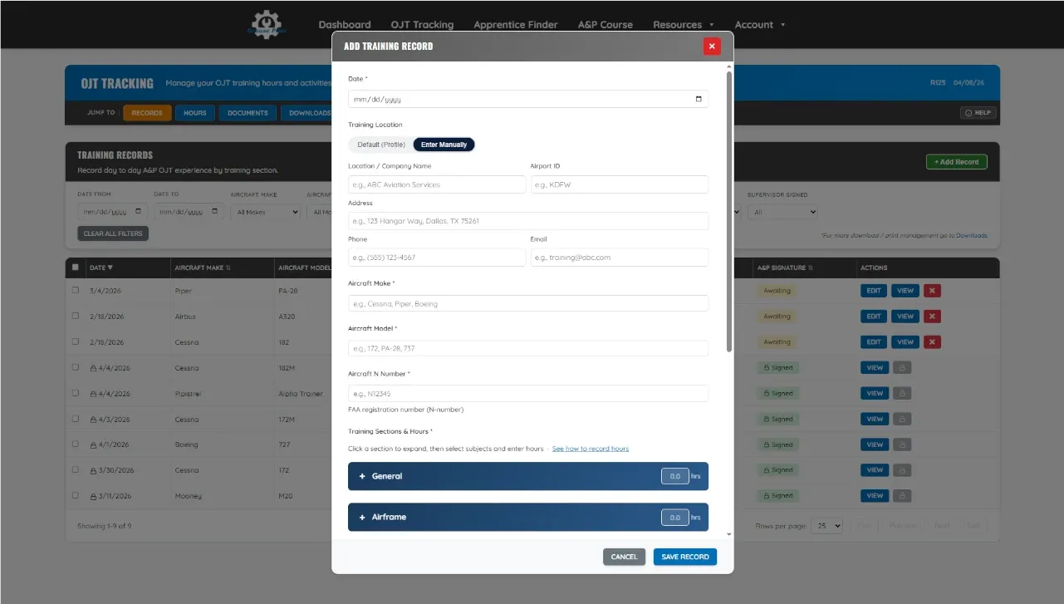
Task: Click the red delete icon for the Piper record
Action: pos(932,291)
